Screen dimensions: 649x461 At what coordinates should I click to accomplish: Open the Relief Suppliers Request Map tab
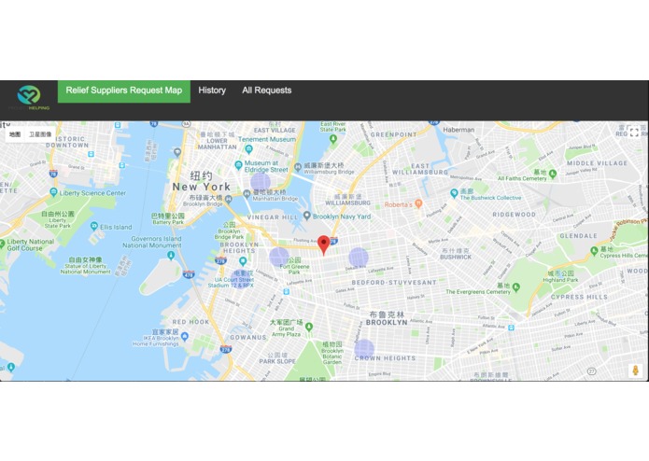tap(124, 91)
